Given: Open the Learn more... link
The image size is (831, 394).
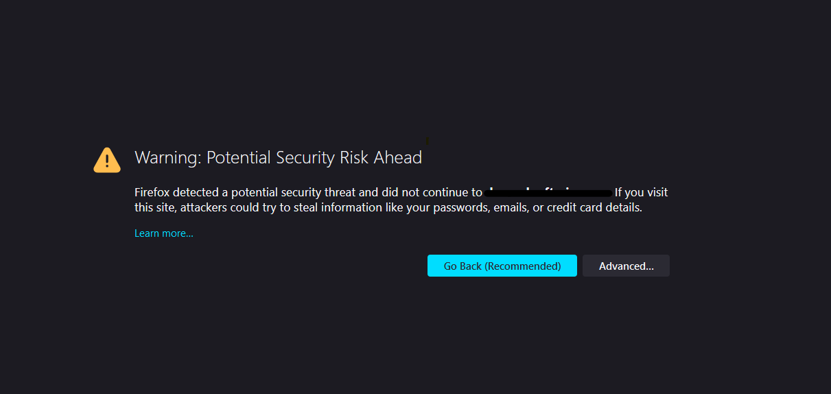Looking at the screenshot, I should [164, 233].
